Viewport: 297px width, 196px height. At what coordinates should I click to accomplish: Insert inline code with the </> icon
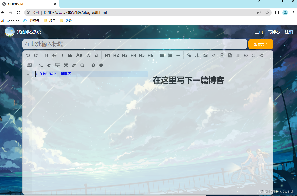214,55
